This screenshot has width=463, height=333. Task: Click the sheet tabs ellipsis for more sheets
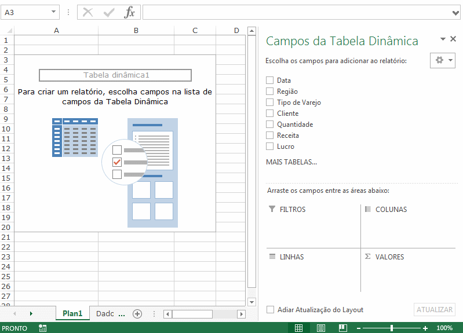(122, 315)
